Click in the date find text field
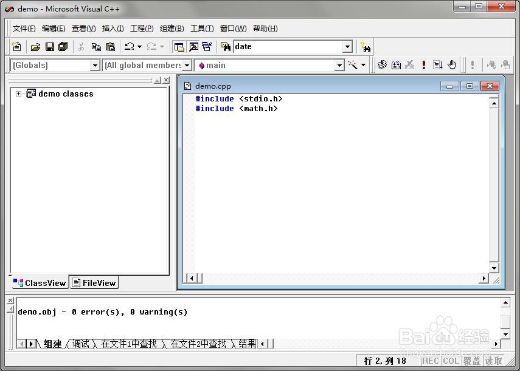Screen dimensions: 520x371 point(288,47)
